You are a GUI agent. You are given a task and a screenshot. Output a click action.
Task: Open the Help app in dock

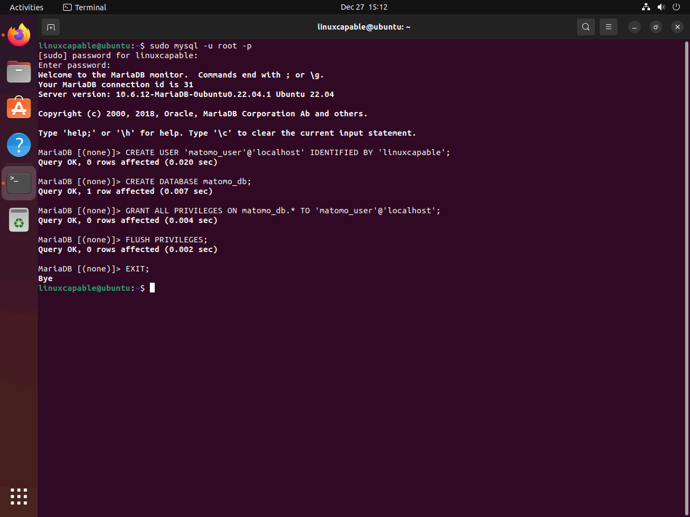pos(19,145)
